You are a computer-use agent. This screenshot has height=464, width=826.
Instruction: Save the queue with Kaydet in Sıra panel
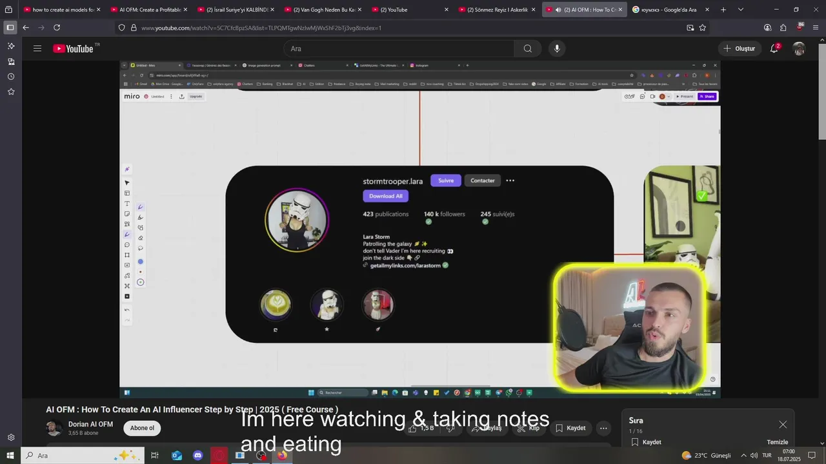coord(646,442)
